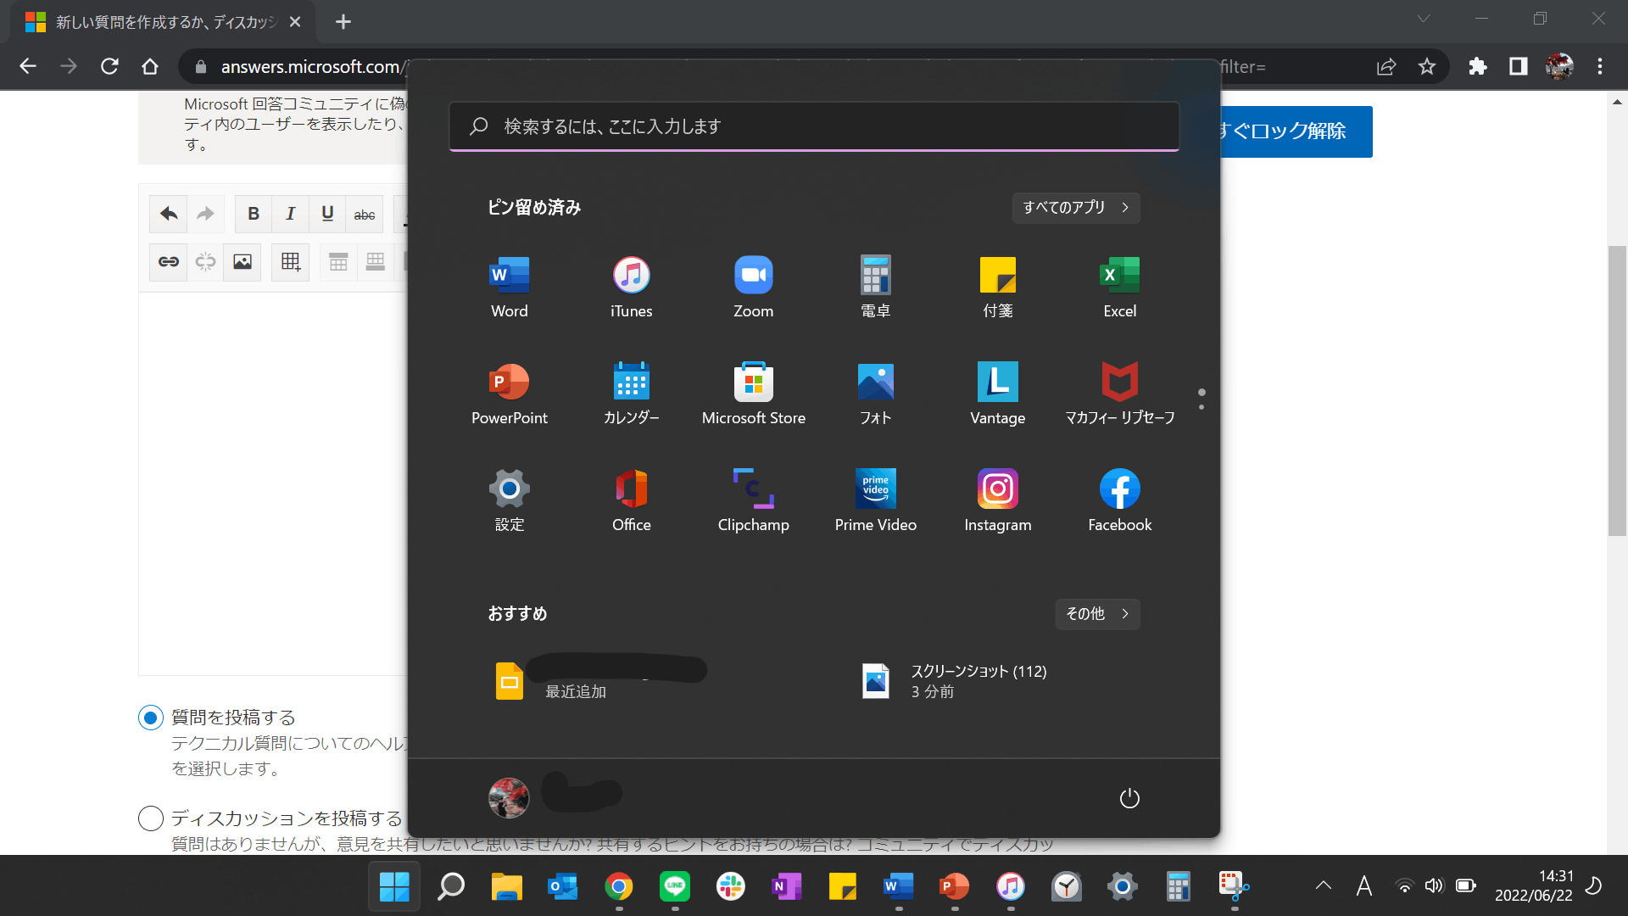
Task: Launch the Instagram pinned app
Action: (997, 500)
